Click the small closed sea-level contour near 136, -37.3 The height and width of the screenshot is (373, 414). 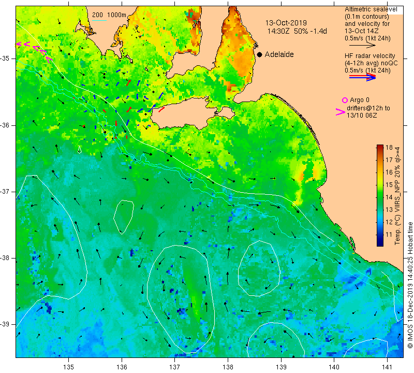point(124,217)
